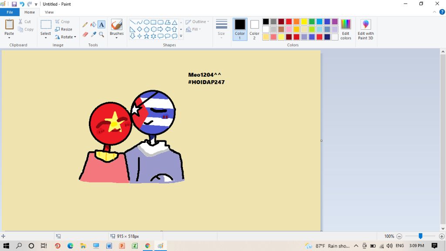Pick the black color swatch
The height and width of the screenshot is (251, 446).
pos(266,22)
